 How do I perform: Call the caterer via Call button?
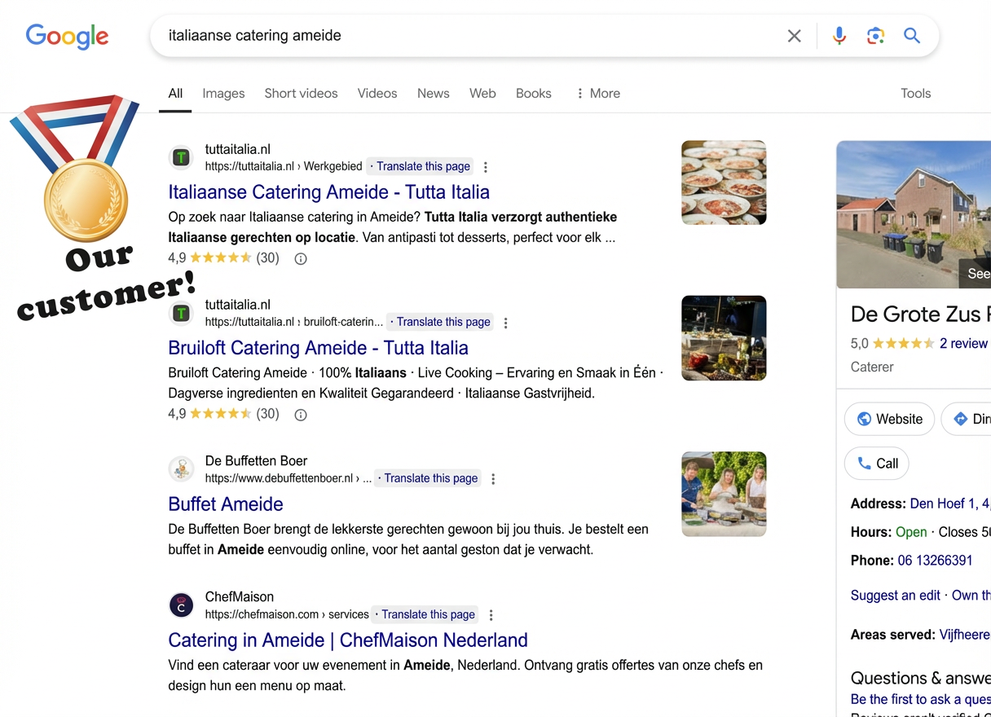877,464
